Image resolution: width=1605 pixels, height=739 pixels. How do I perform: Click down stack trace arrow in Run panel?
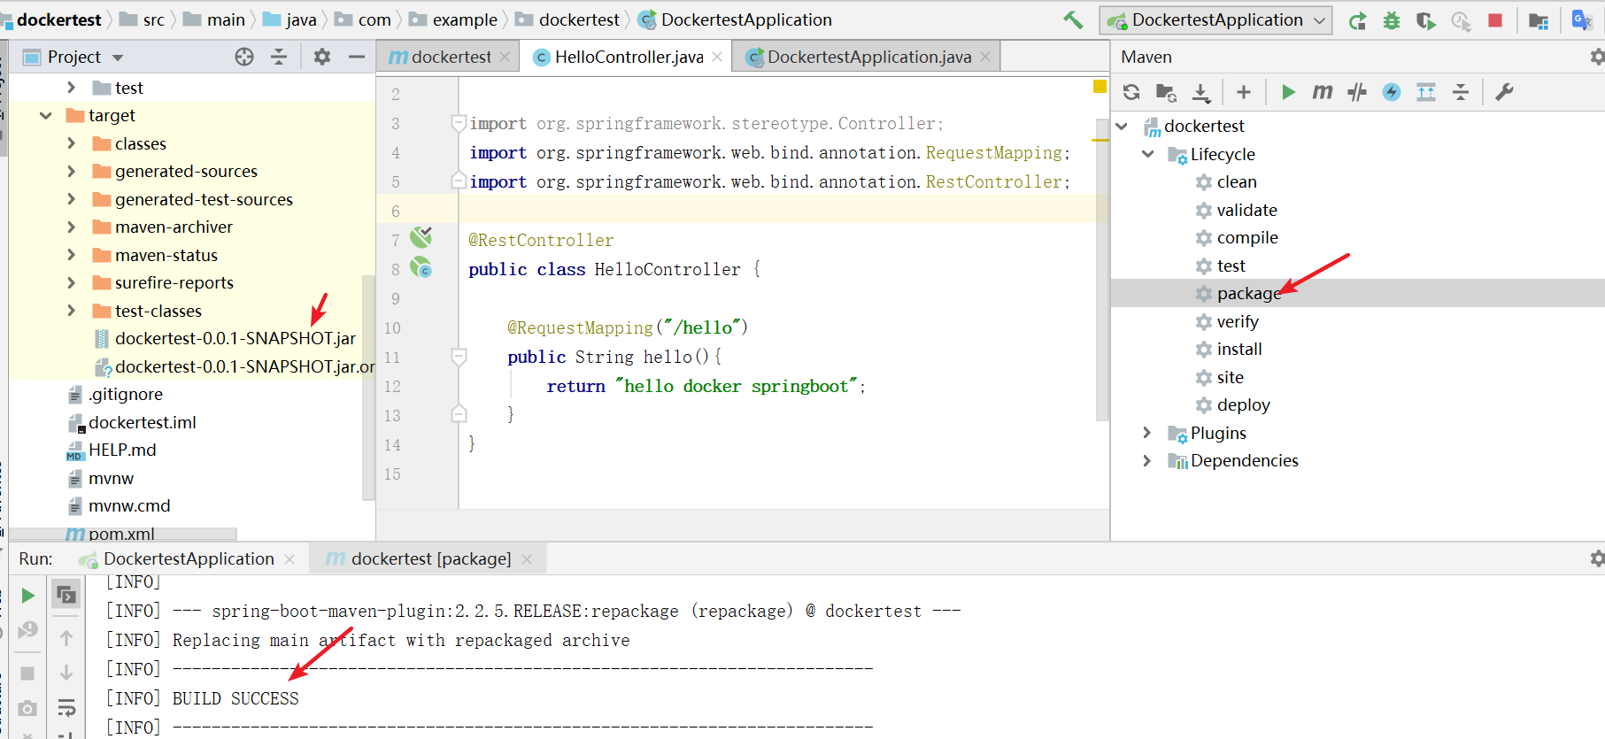pyautogui.click(x=66, y=673)
